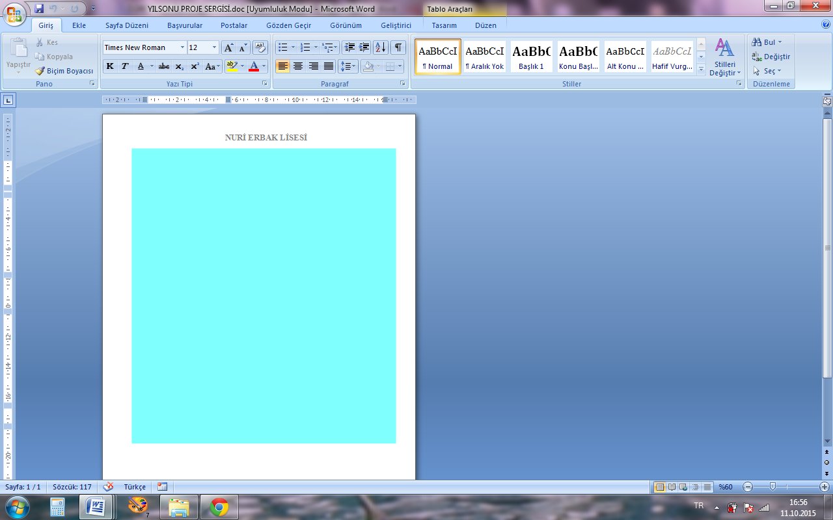The width and height of the screenshot is (833, 520).
Task: Open the font size 12 dropdown
Action: (x=214, y=47)
